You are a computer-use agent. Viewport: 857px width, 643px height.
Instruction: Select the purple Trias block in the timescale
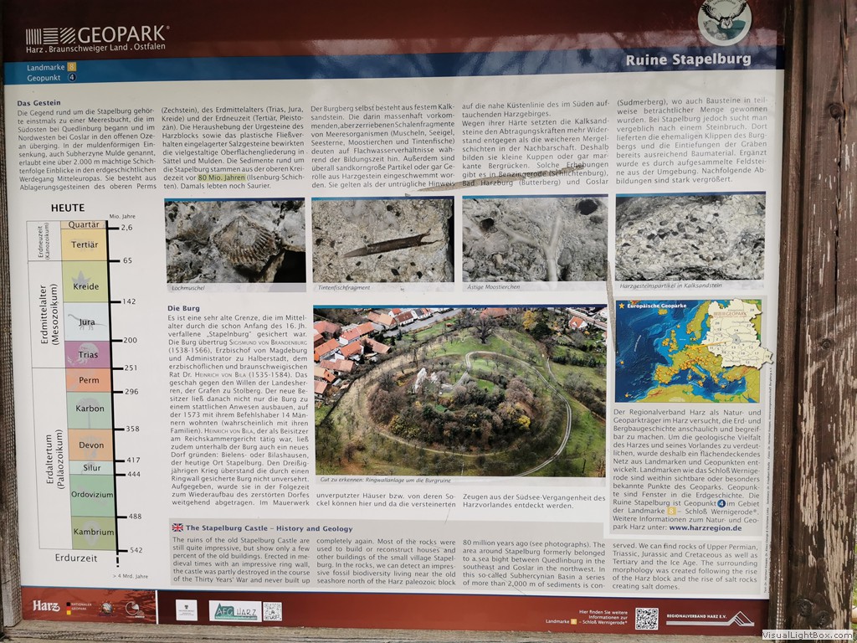point(87,354)
